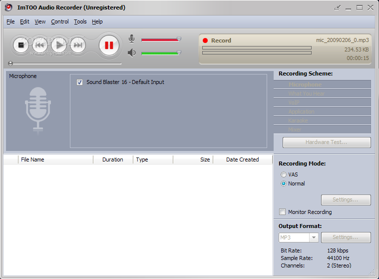Click the speaker volume icon
Viewport: 379px width, 279px height.
[x=132, y=53]
